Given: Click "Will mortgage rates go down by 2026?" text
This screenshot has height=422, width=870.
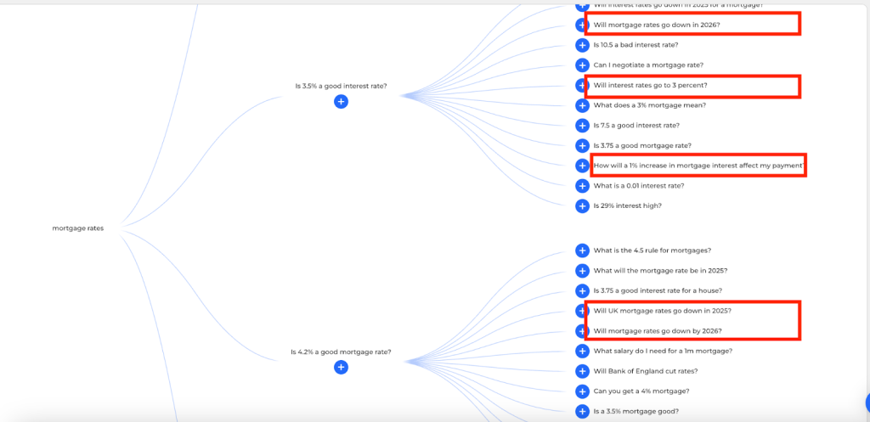Looking at the screenshot, I should pos(657,331).
